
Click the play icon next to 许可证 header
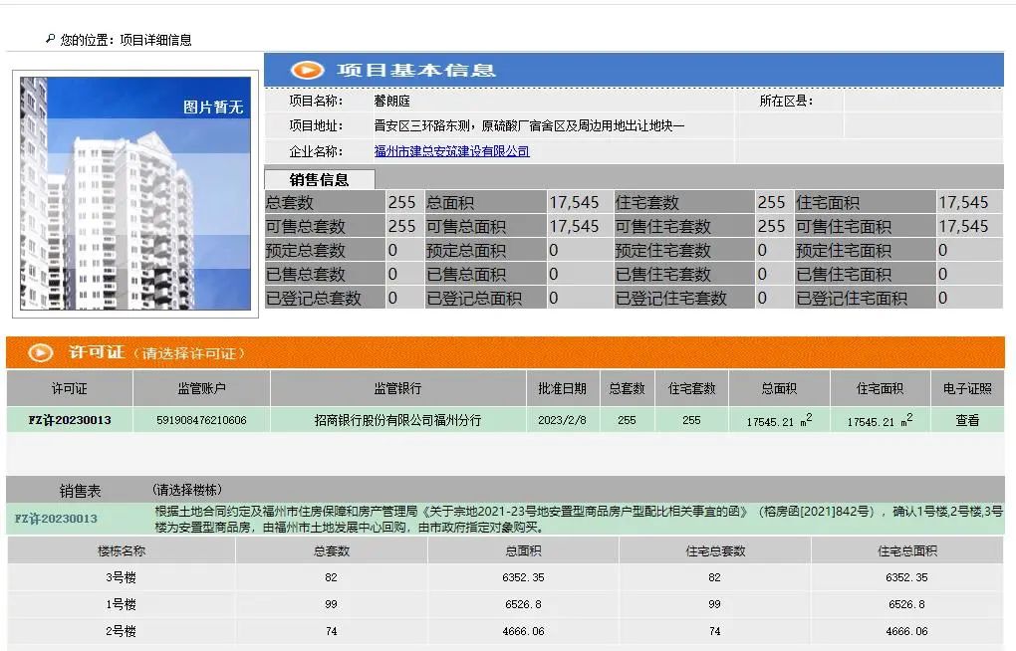40,353
